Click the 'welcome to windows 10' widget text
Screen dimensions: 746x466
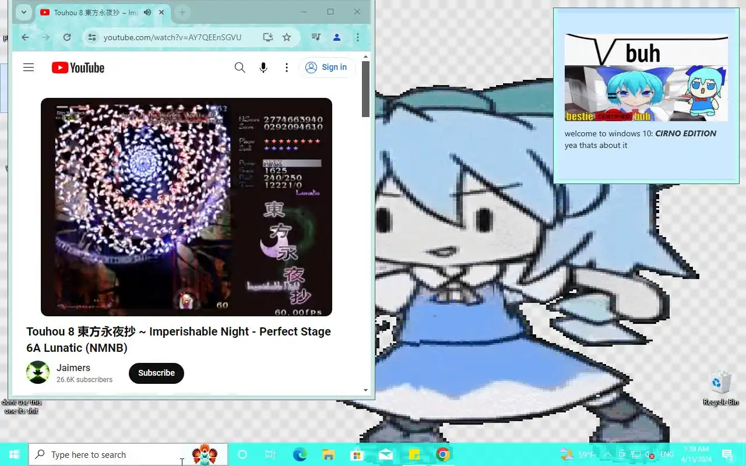pos(641,133)
